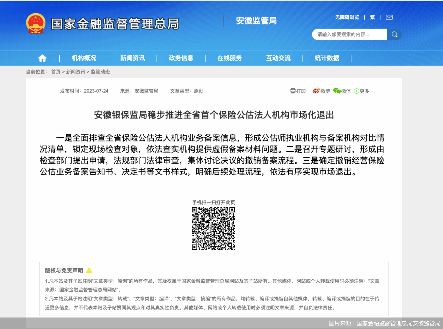
Task: Open the 新闻资讯 navigation menu
Action: pyautogui.click(x=132, y=58)
